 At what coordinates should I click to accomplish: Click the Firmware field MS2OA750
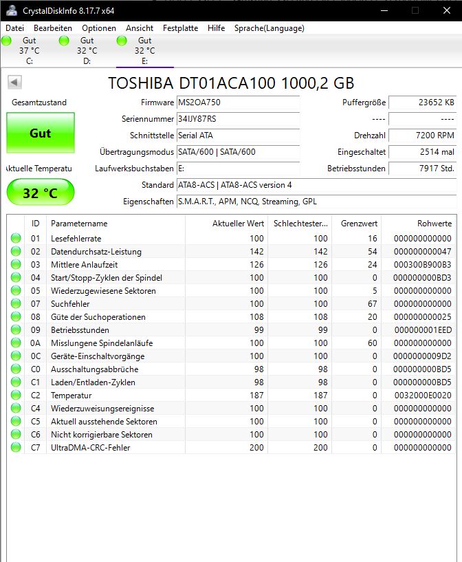pyautogui.click(x=238, y=102)
